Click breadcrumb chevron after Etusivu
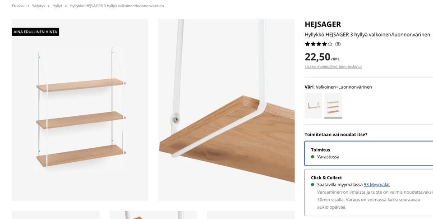 tap(28, 6)
